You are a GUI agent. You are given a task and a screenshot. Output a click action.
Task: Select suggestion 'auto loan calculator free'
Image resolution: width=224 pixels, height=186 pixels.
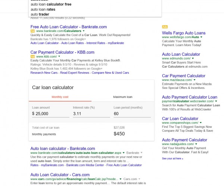pos(51,4)
